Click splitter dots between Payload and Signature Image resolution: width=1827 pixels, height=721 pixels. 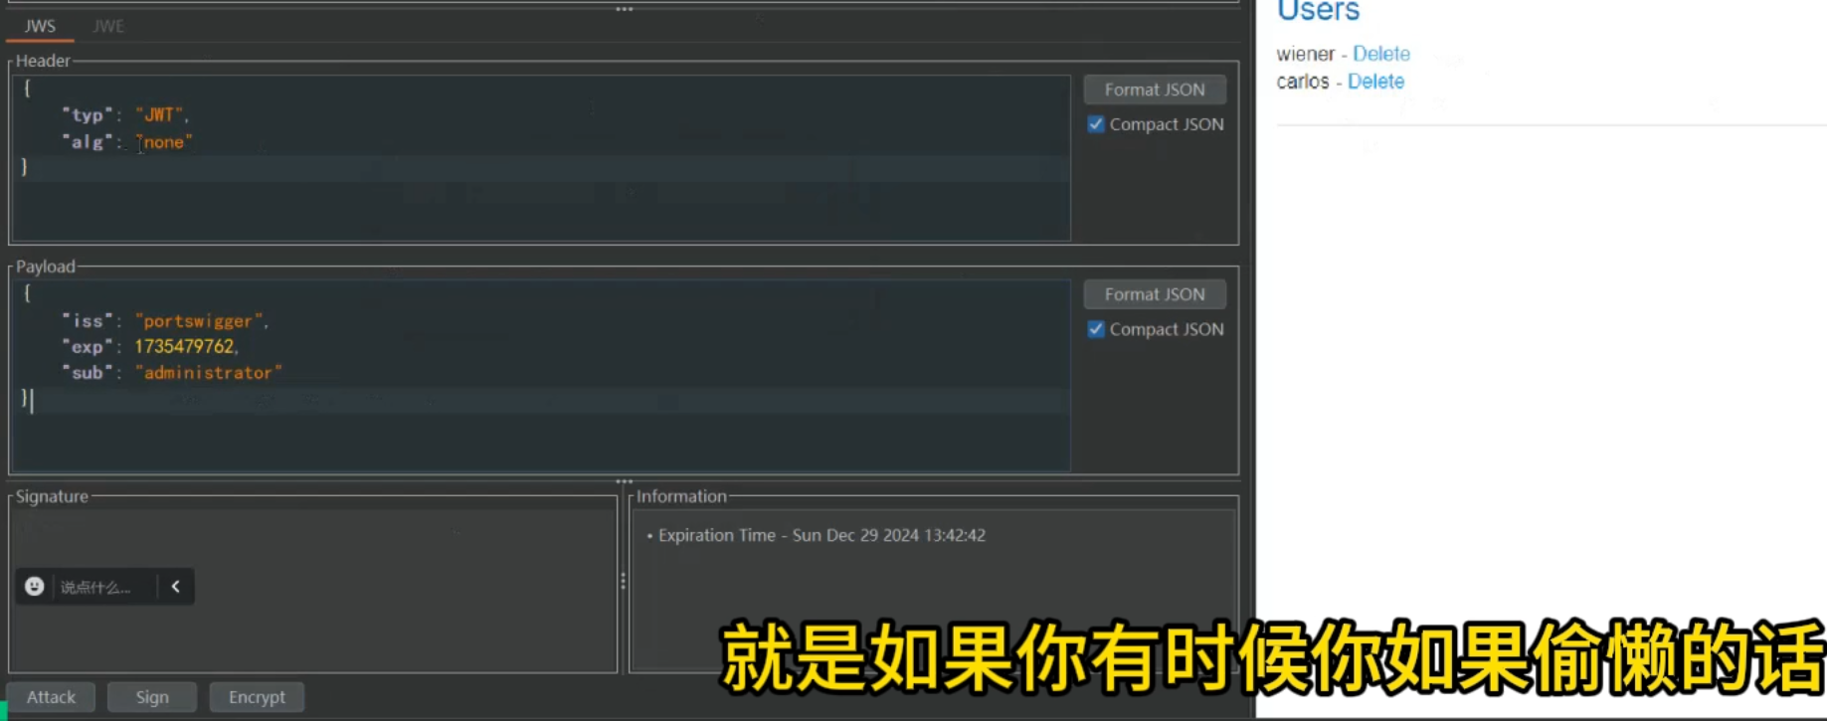(624, 481)
